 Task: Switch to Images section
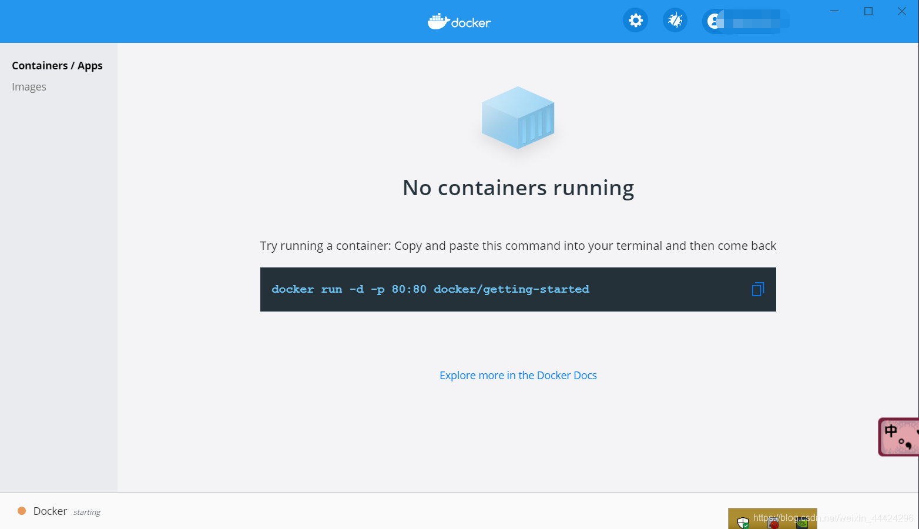pos(29,87)
